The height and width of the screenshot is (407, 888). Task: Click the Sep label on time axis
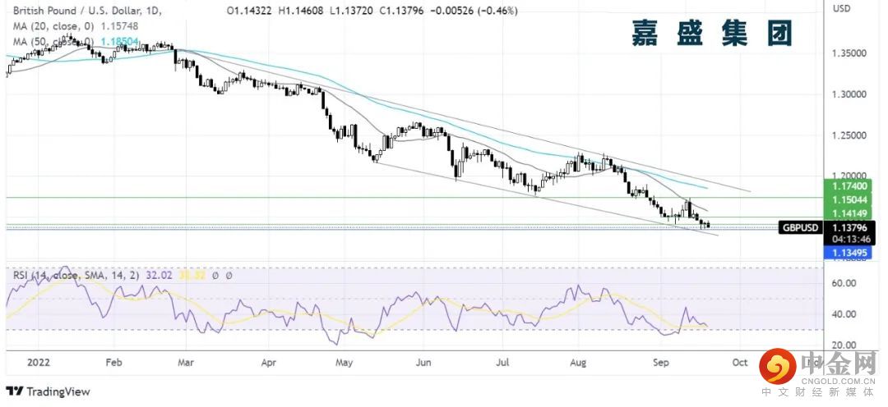pyautogui.click(x=659, y=362)
